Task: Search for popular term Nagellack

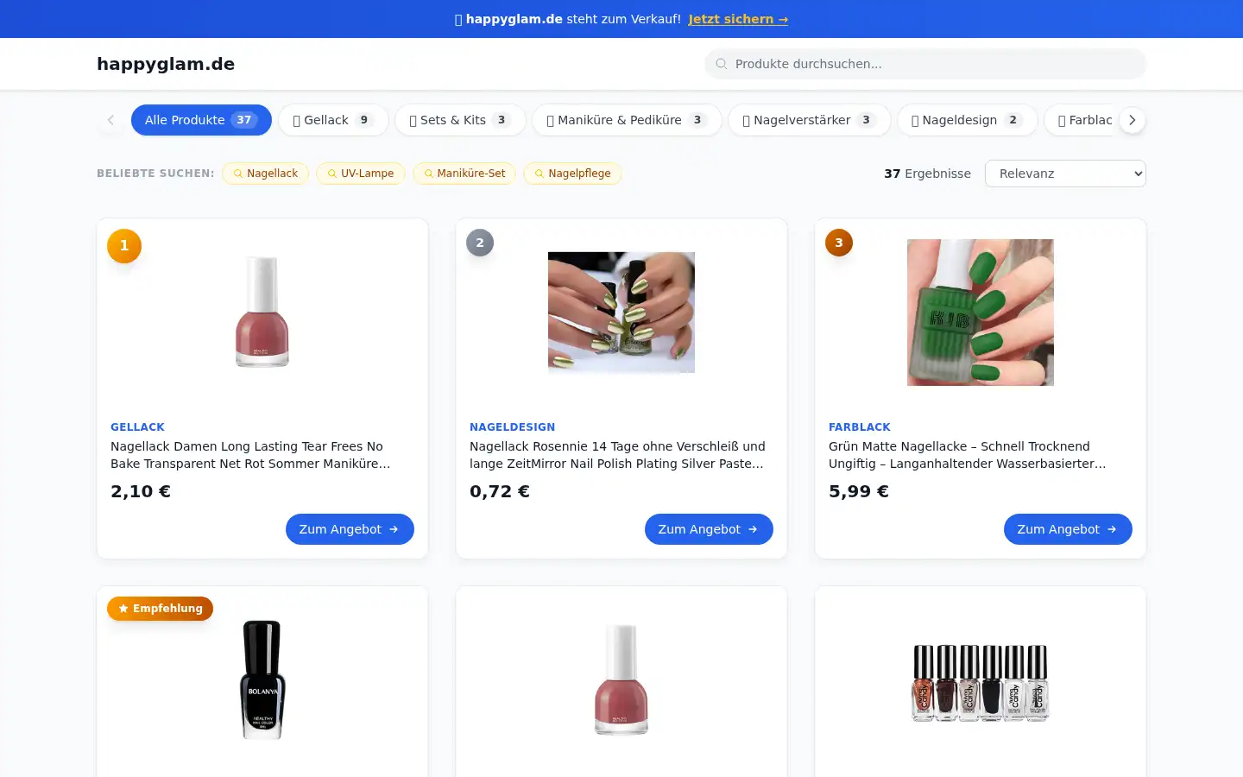Action: click(266, 174)
